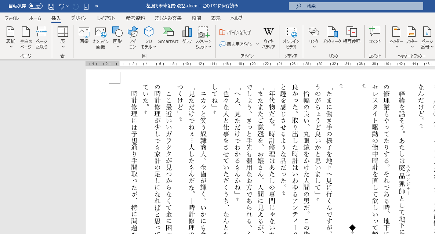This screenshot has width=435, height=234.
Task: Switch to the 校閲 tab
Action: 196,18
